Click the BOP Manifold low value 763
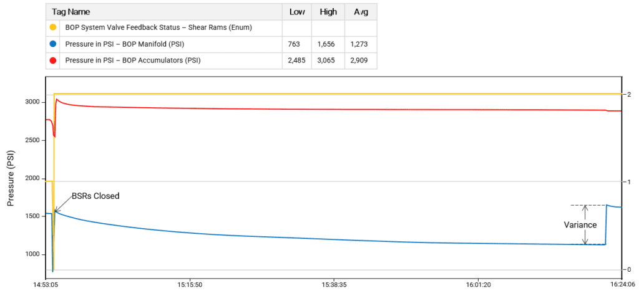Viewport: 639px width, 293px height. (295, 44)
